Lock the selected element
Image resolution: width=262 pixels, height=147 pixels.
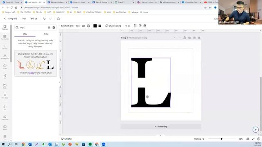pos(145,26)
